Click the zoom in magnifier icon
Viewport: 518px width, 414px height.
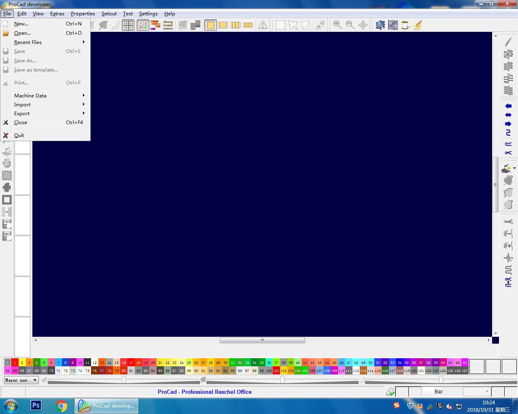coord(338,25)
